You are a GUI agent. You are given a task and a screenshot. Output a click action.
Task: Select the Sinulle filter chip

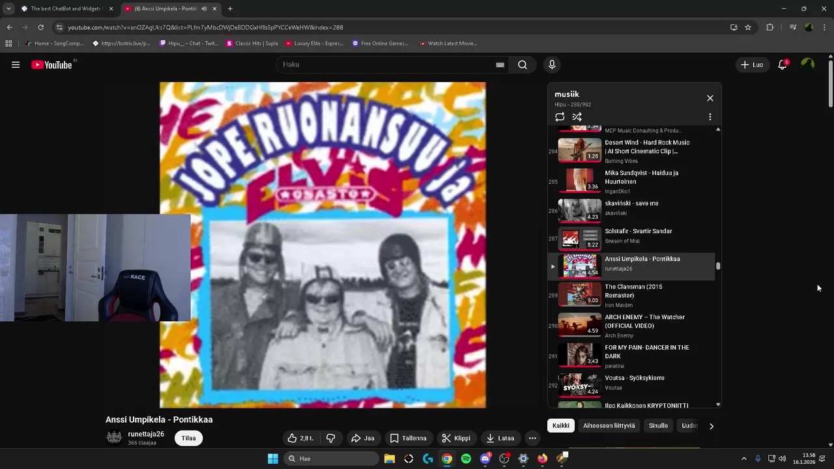tap(659, 426)
